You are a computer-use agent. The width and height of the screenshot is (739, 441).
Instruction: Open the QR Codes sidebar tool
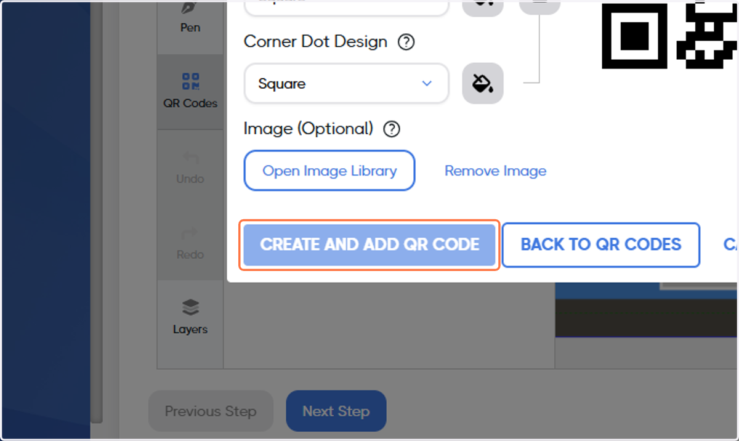pos(190,92)
